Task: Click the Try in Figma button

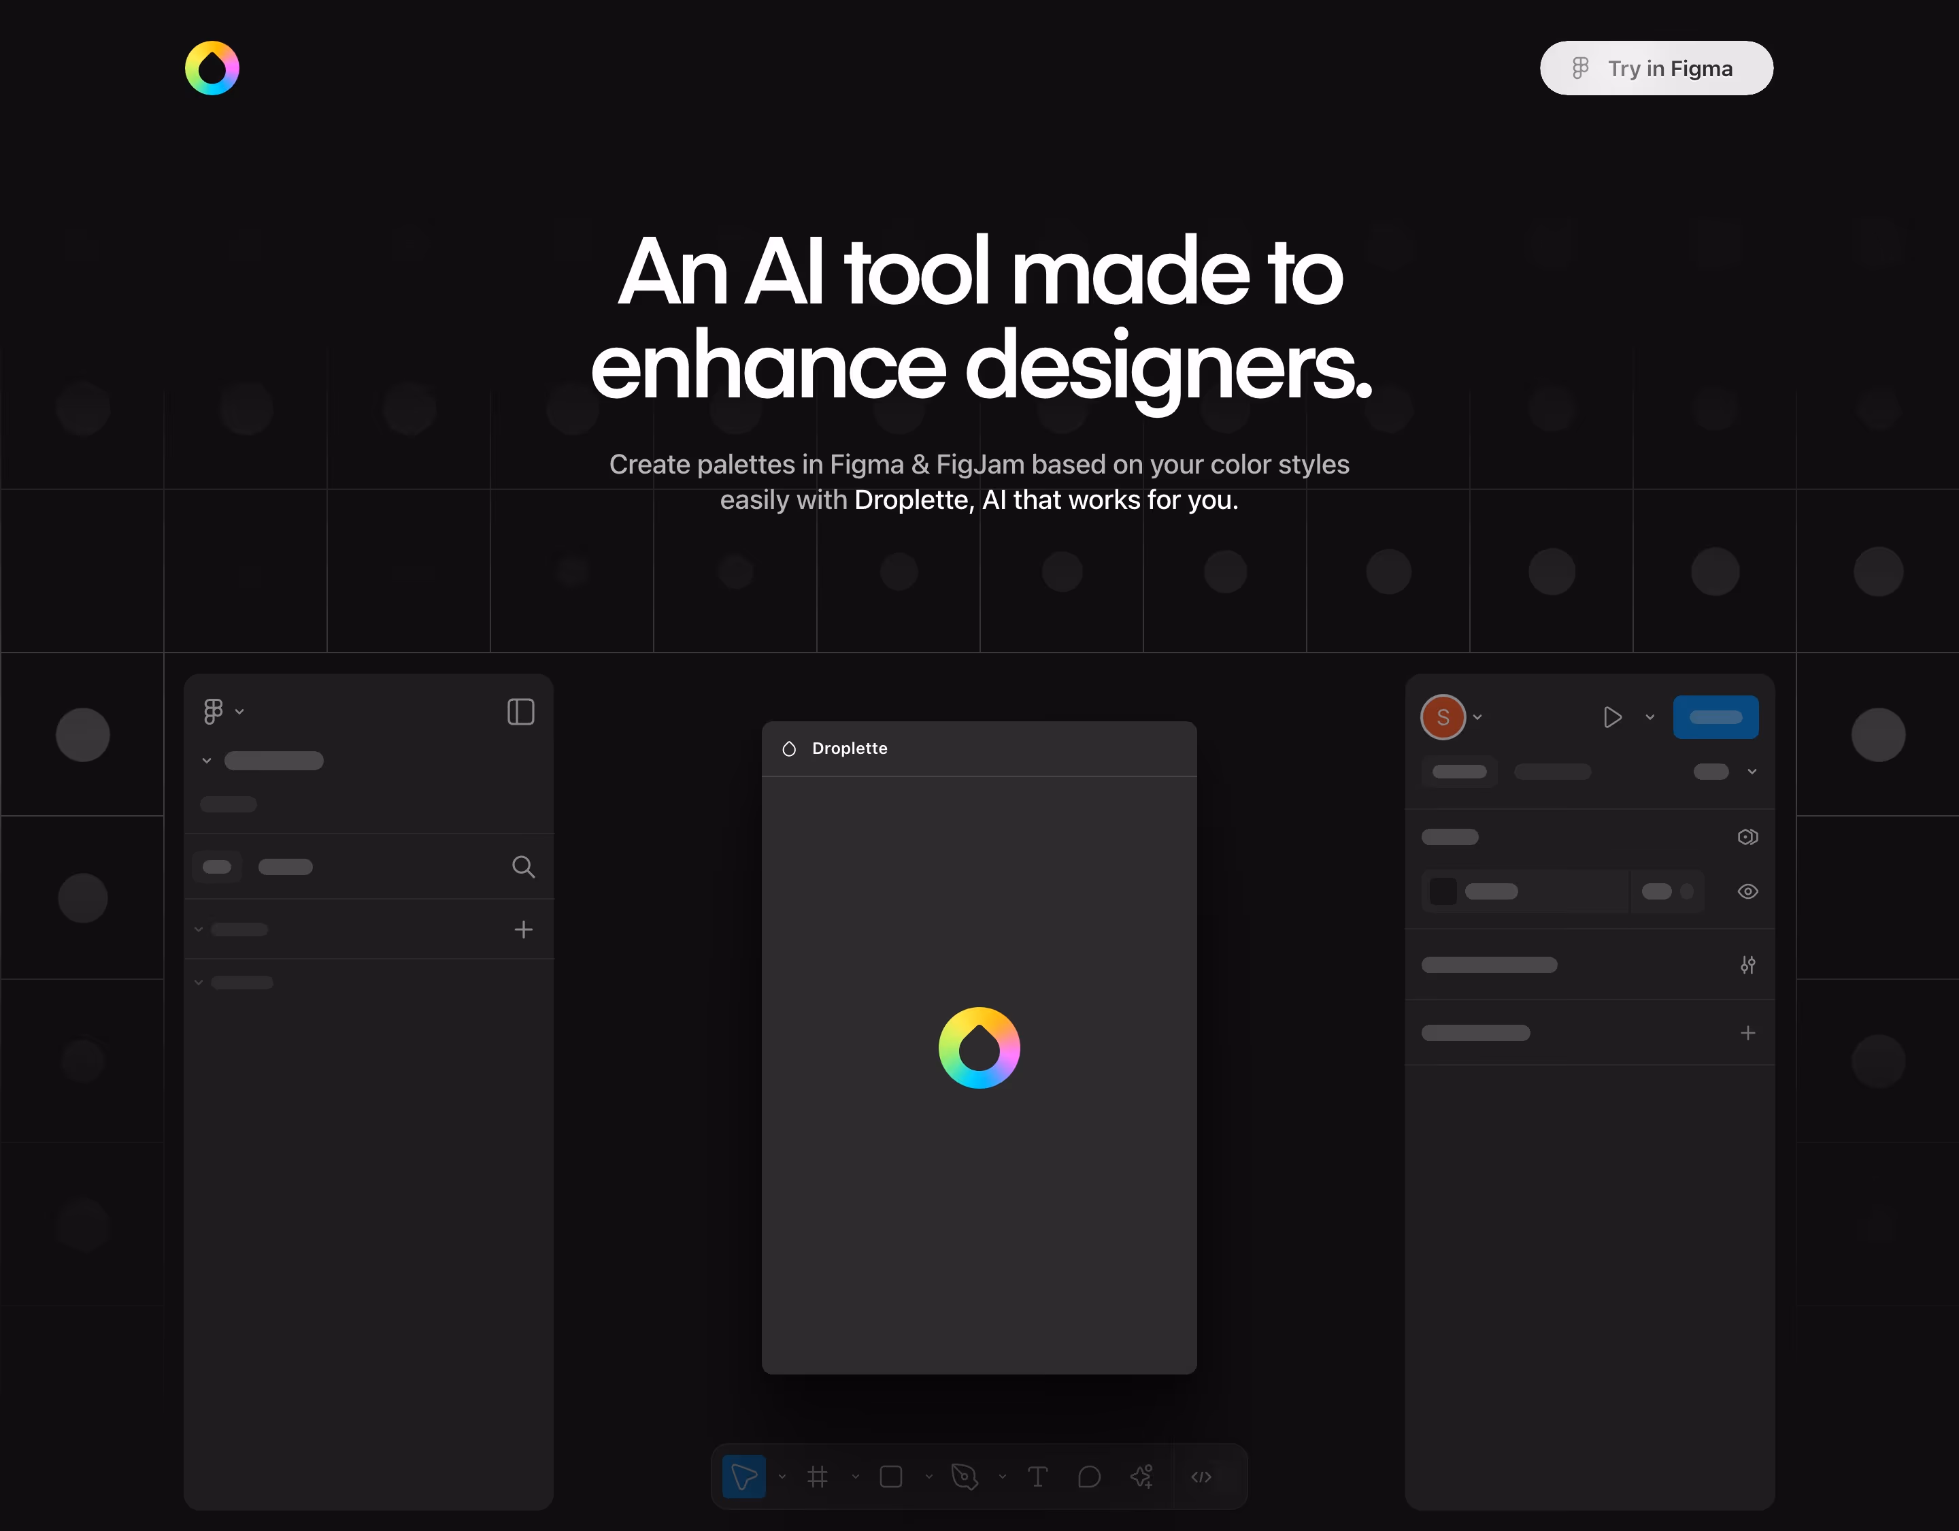Action: tap(1656, 68)
